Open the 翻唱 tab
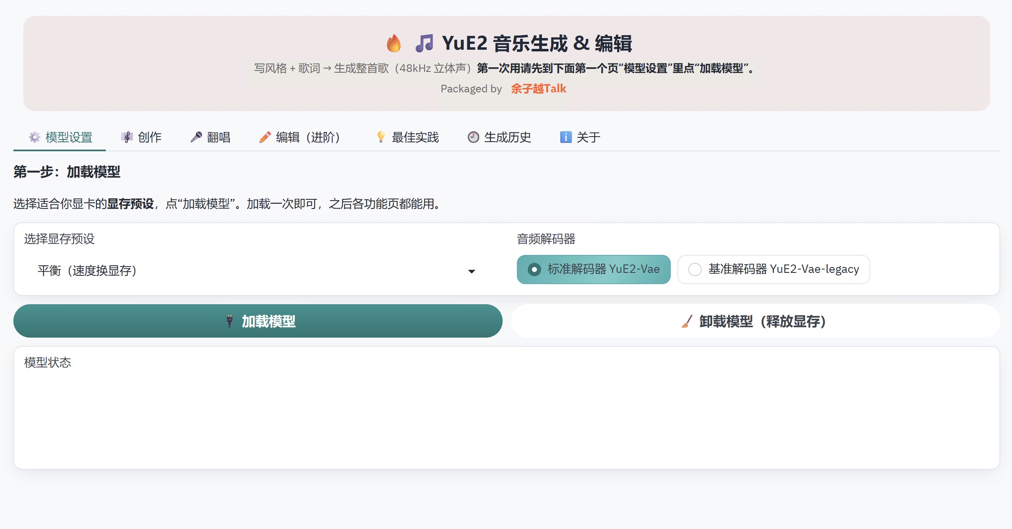 (x=210, y=137)
